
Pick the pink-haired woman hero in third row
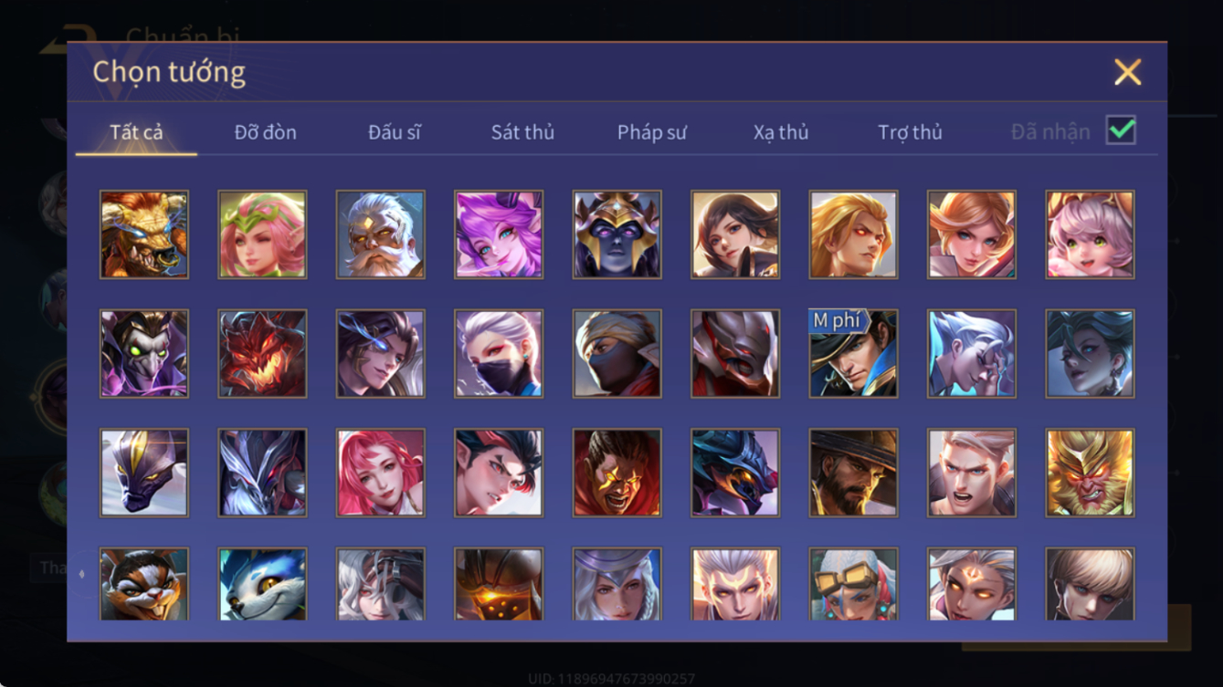click(x=380, y=474)
